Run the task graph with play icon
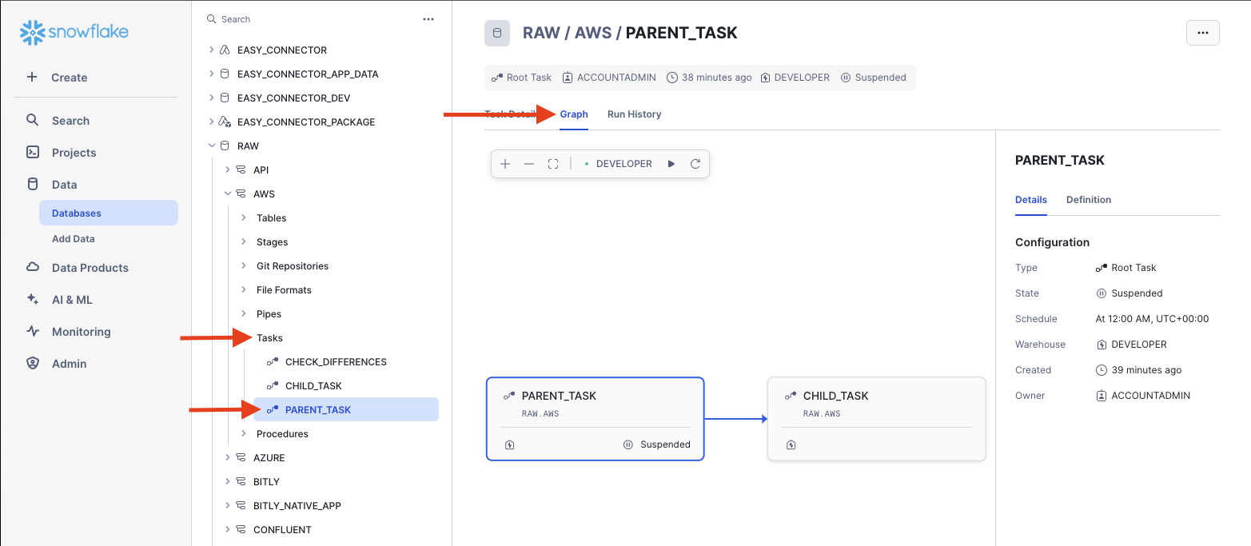 coord(671,164)
